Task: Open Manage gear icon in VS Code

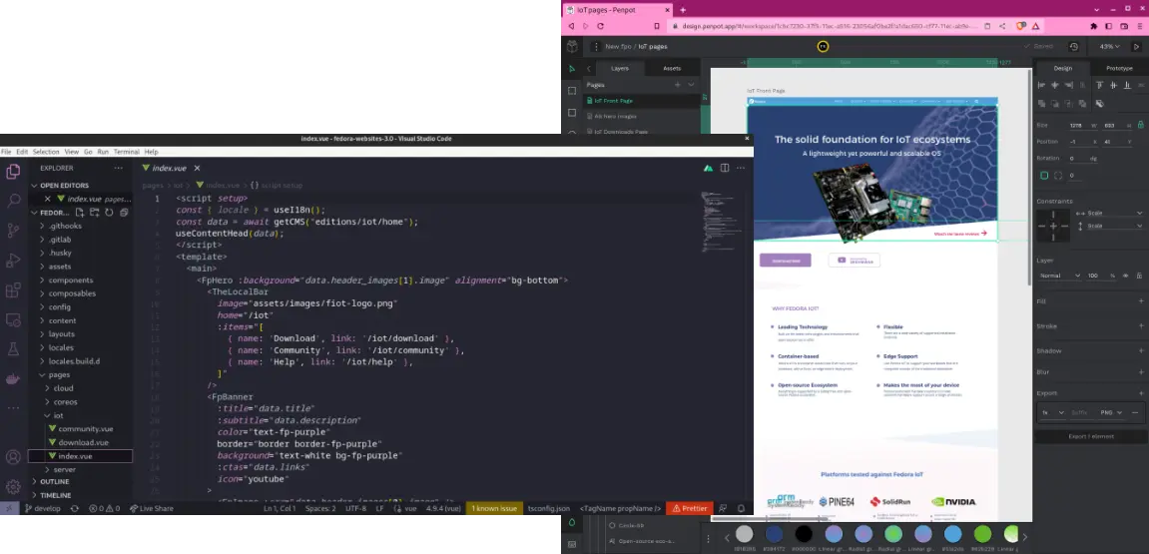Action: (13, 486)
